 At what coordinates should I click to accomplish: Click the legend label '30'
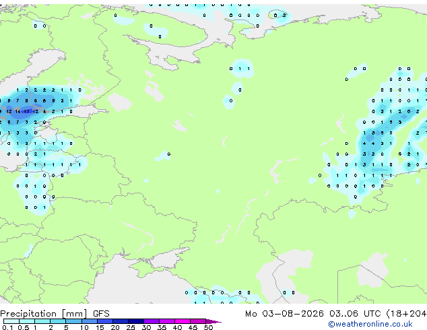(147, 327)
